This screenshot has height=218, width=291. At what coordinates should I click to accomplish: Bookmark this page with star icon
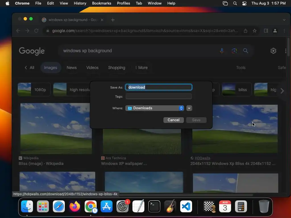pyautogui.click(x=255, y=31)
